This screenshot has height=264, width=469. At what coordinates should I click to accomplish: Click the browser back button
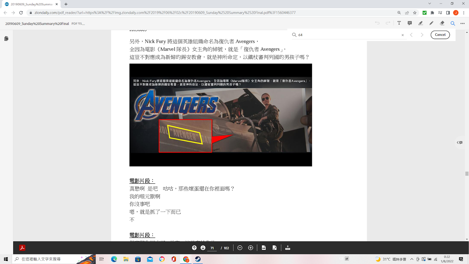[5, 13]
